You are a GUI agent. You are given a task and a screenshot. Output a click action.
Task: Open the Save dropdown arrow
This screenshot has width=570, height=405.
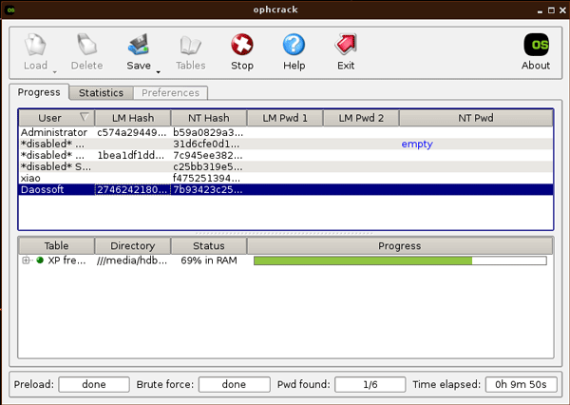point(158,71)
